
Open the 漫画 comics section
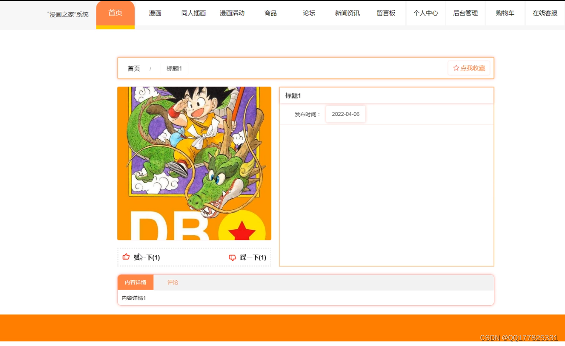[155, 13]
